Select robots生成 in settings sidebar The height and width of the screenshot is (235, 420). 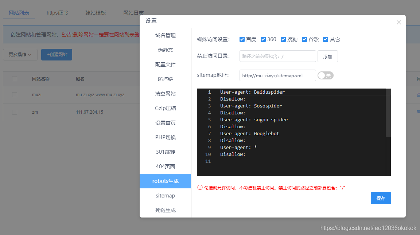click(165, 181)
